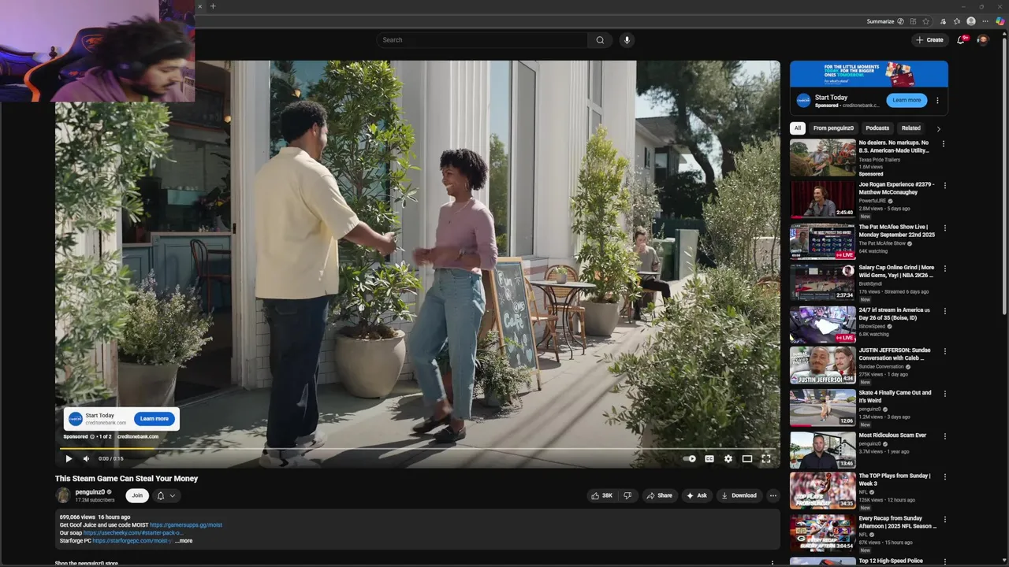Select the All filter chip

(798, 128)
